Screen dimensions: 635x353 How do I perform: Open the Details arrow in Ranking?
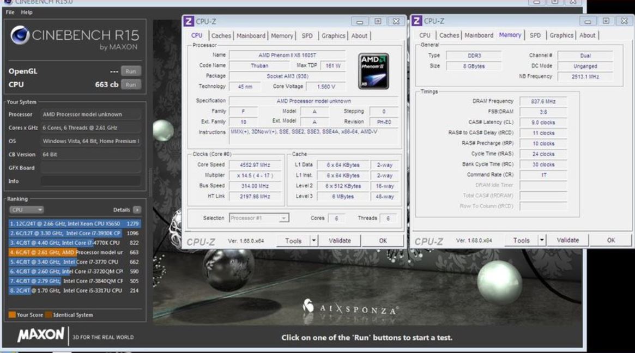coord(137,210)
